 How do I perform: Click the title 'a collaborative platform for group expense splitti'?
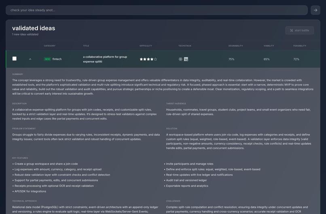(105, 59)
